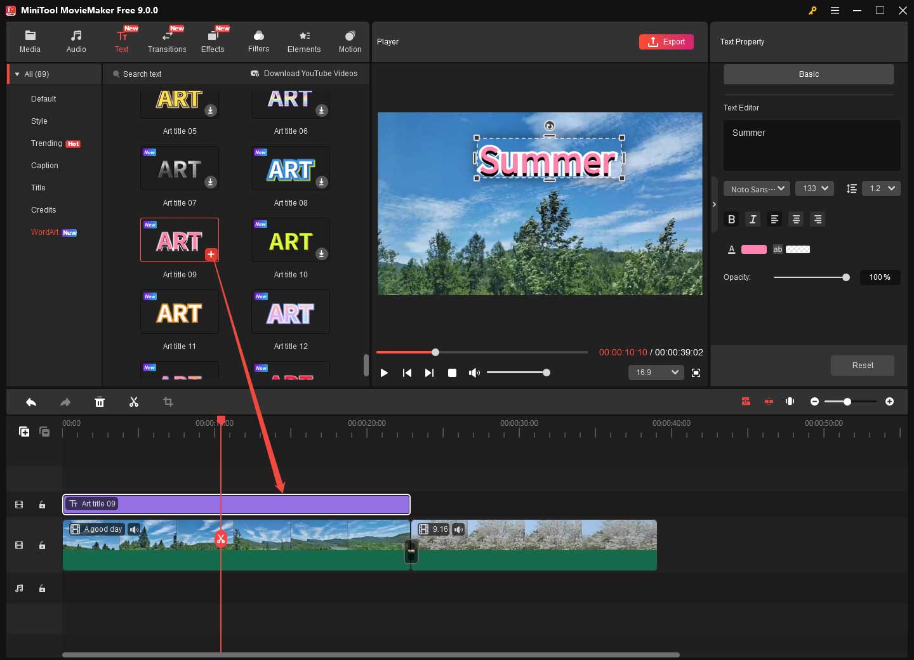Open the 16:9 aspect ratio dropdown
914x660 pixels.
[x=656, y=373]
